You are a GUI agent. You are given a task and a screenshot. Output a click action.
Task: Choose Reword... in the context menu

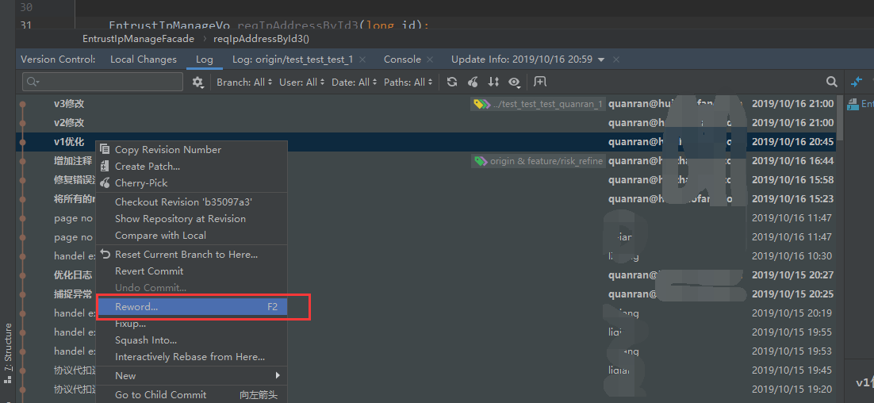(x=192, y=306)
